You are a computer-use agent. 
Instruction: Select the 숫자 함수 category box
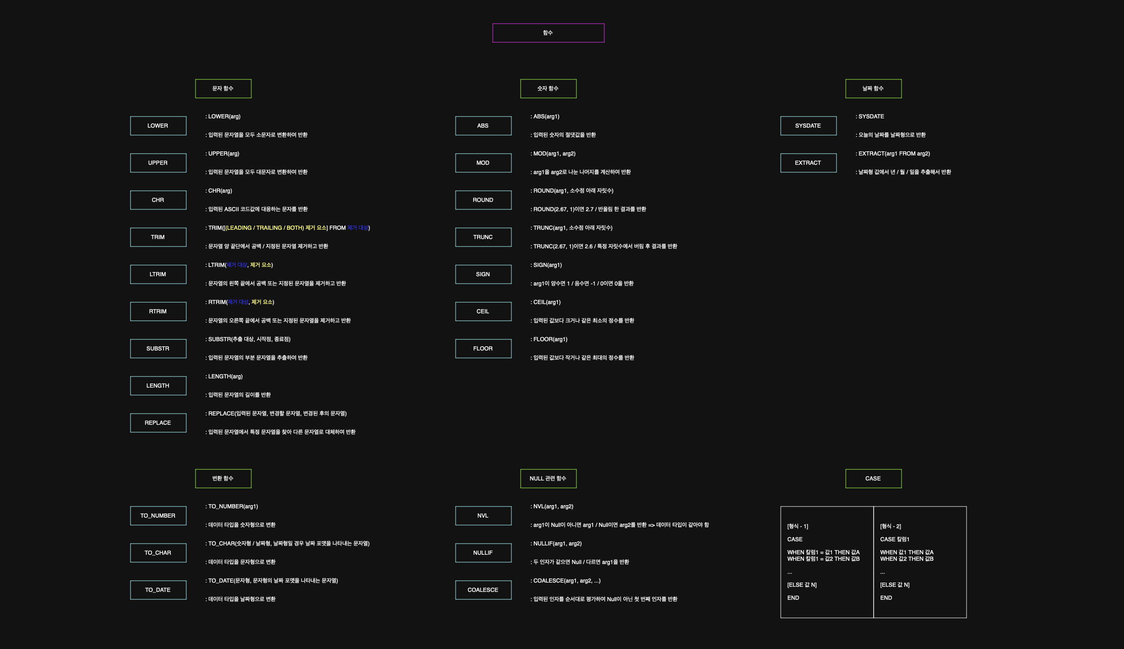pyautogui.click(x=548, y=89)
